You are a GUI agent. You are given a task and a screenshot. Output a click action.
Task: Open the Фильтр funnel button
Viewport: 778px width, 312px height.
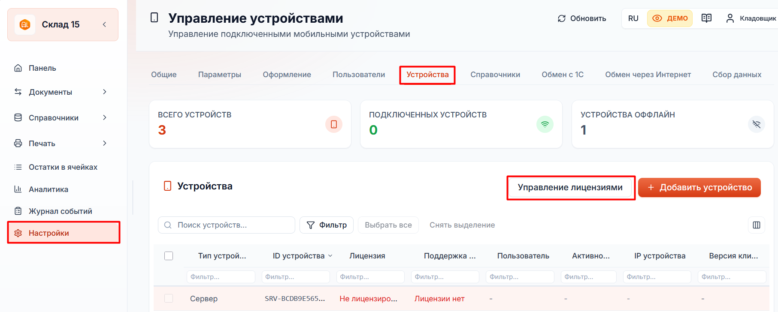[327, 225]
